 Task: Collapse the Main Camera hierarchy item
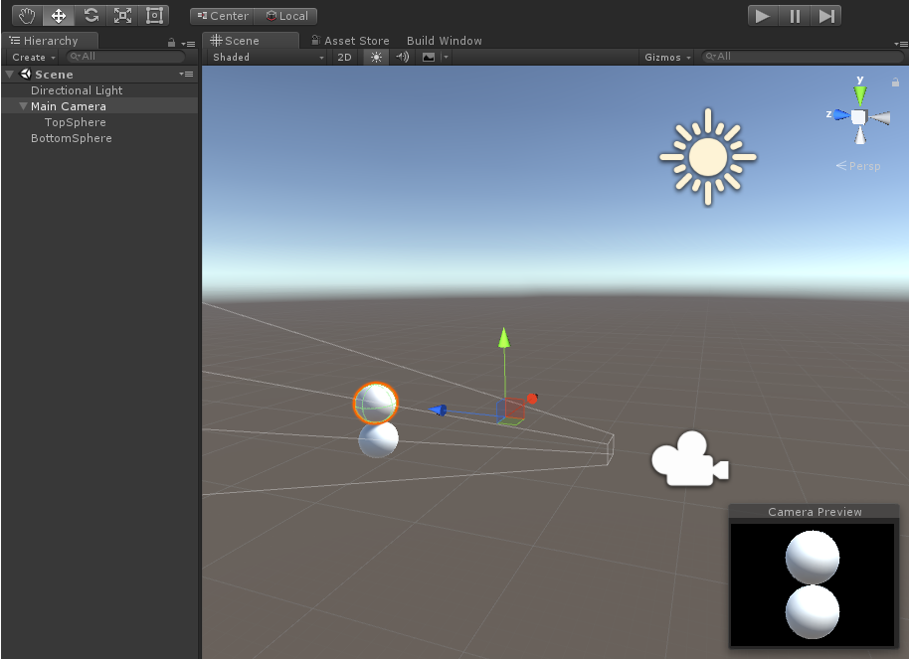[22, 106]
